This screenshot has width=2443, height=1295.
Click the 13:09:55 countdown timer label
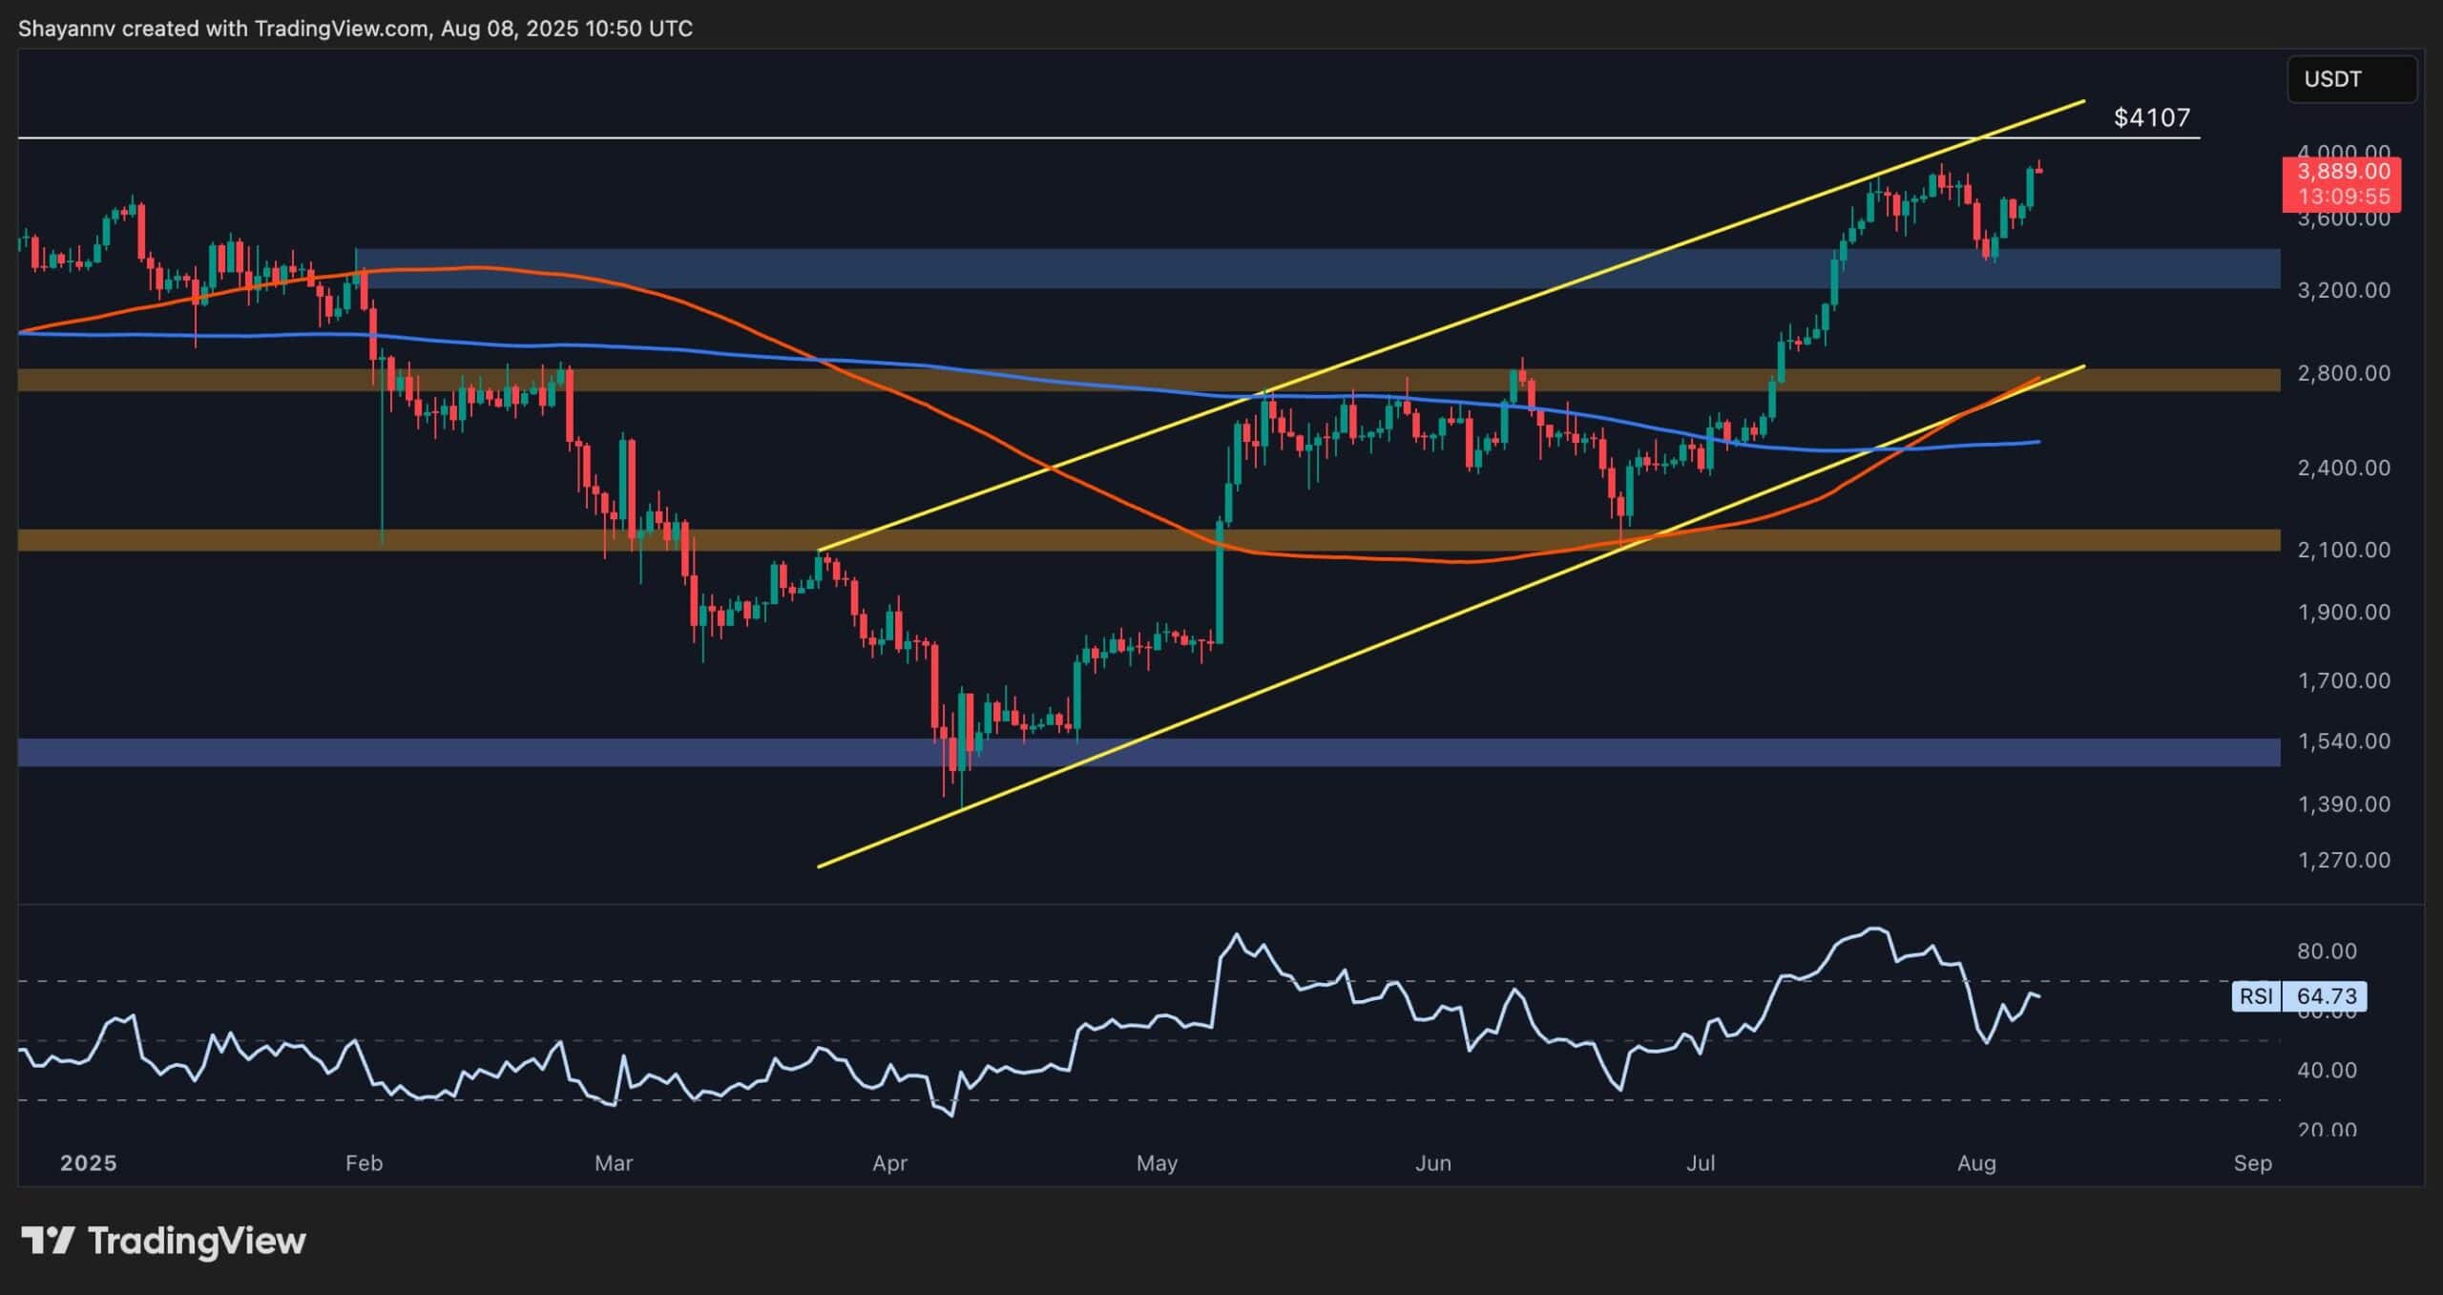[x=2343, y=197]
